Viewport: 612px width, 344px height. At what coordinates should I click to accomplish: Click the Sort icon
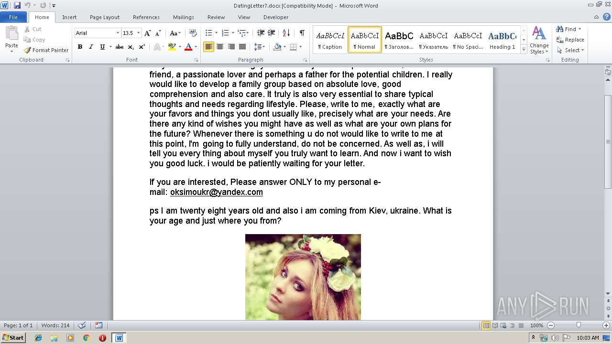click(286, 33)
